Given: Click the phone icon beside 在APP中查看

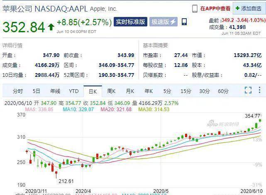Looking at the screenshot, I should 195,8.
